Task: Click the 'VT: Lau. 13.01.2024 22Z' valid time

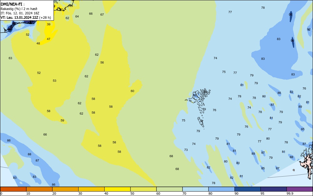Action: 19,18
